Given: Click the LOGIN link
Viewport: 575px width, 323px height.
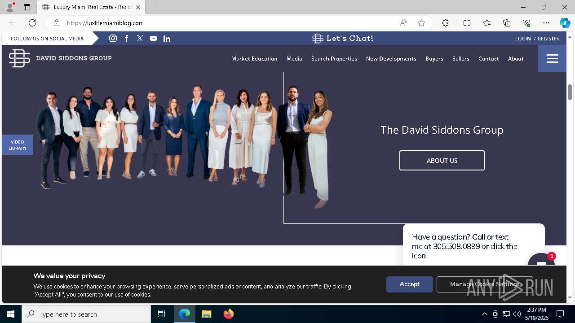Looking at the screenshot, I should click(x=523, y=39).
